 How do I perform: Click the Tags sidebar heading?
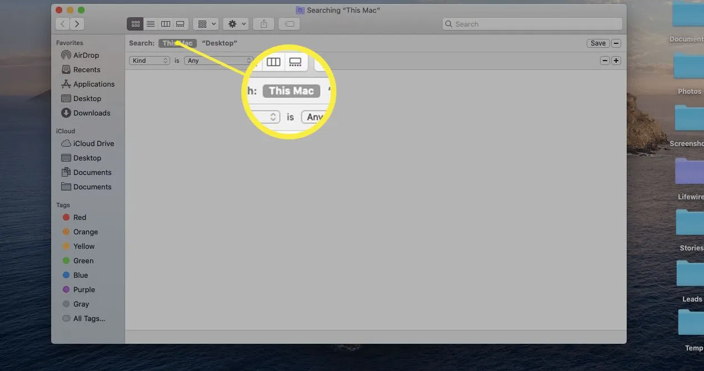click(x=63, y=205)
